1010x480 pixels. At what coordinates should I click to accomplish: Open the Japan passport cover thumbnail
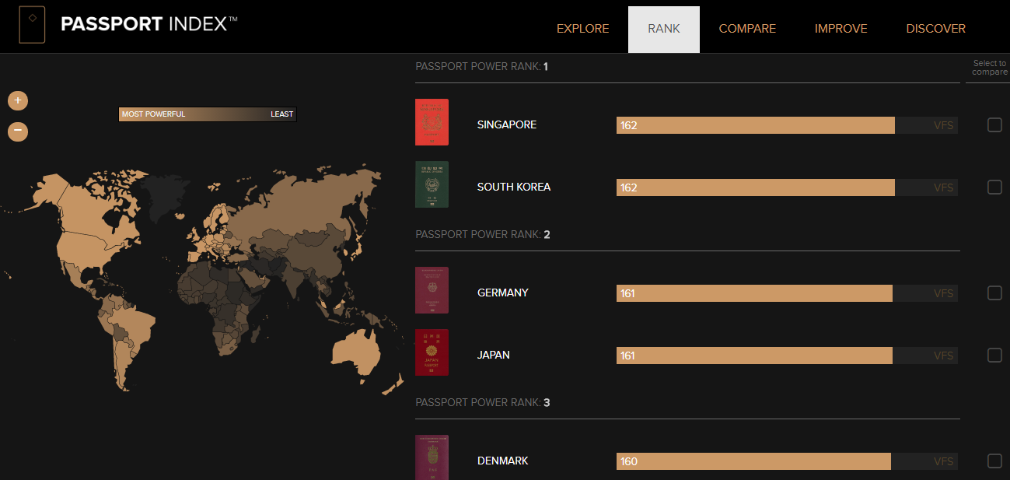pos(432,352)
